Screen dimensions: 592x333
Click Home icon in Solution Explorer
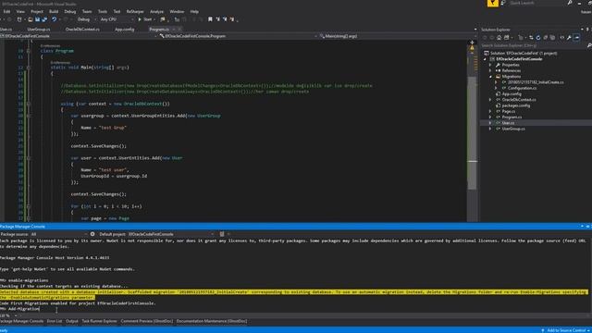tap(499, 37)
